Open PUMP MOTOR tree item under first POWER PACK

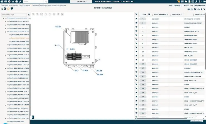[19, 58]
